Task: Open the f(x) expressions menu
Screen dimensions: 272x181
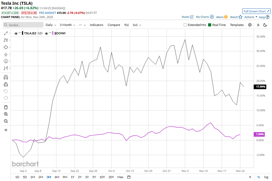Action: click(x=126, y=25)
